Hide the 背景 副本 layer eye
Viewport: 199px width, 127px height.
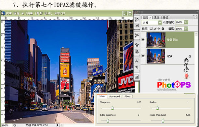pyautogui.click(x=143, y=40)
